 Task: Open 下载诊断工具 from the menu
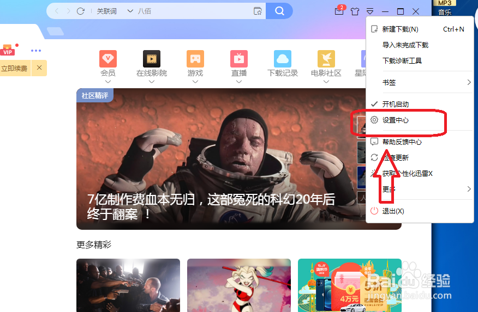point(420,61)
